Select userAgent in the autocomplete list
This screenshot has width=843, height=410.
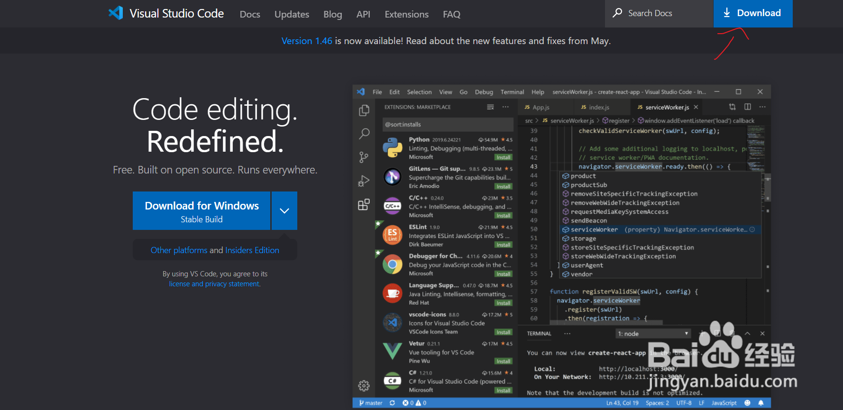(660, 265)
